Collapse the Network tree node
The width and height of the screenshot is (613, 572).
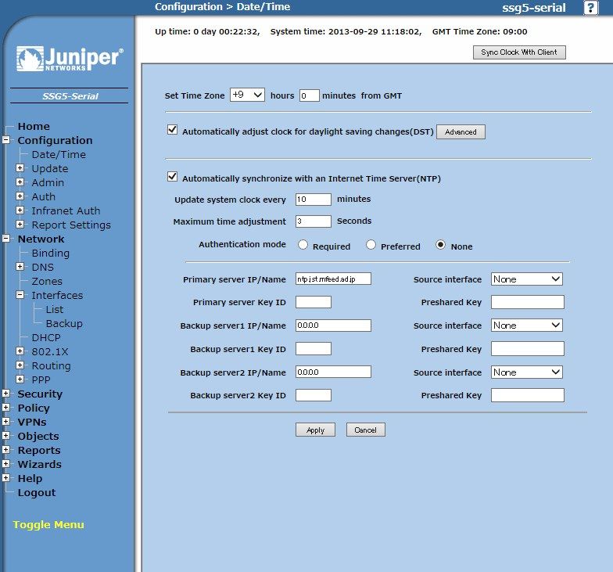click(x=6, y=238)
